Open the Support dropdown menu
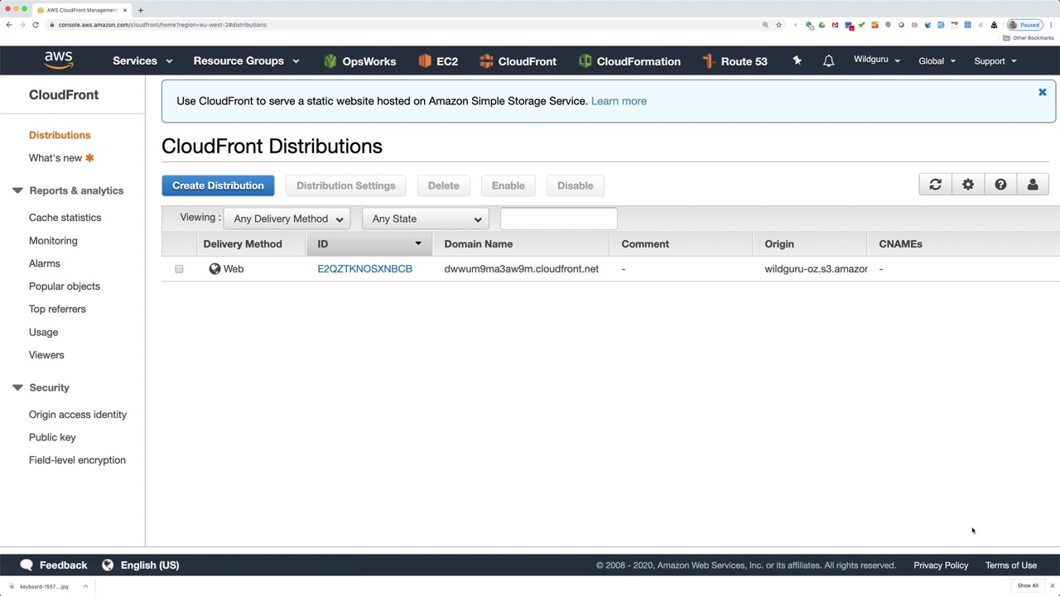This screenshot has height=596, width=1060. (995, 61)
